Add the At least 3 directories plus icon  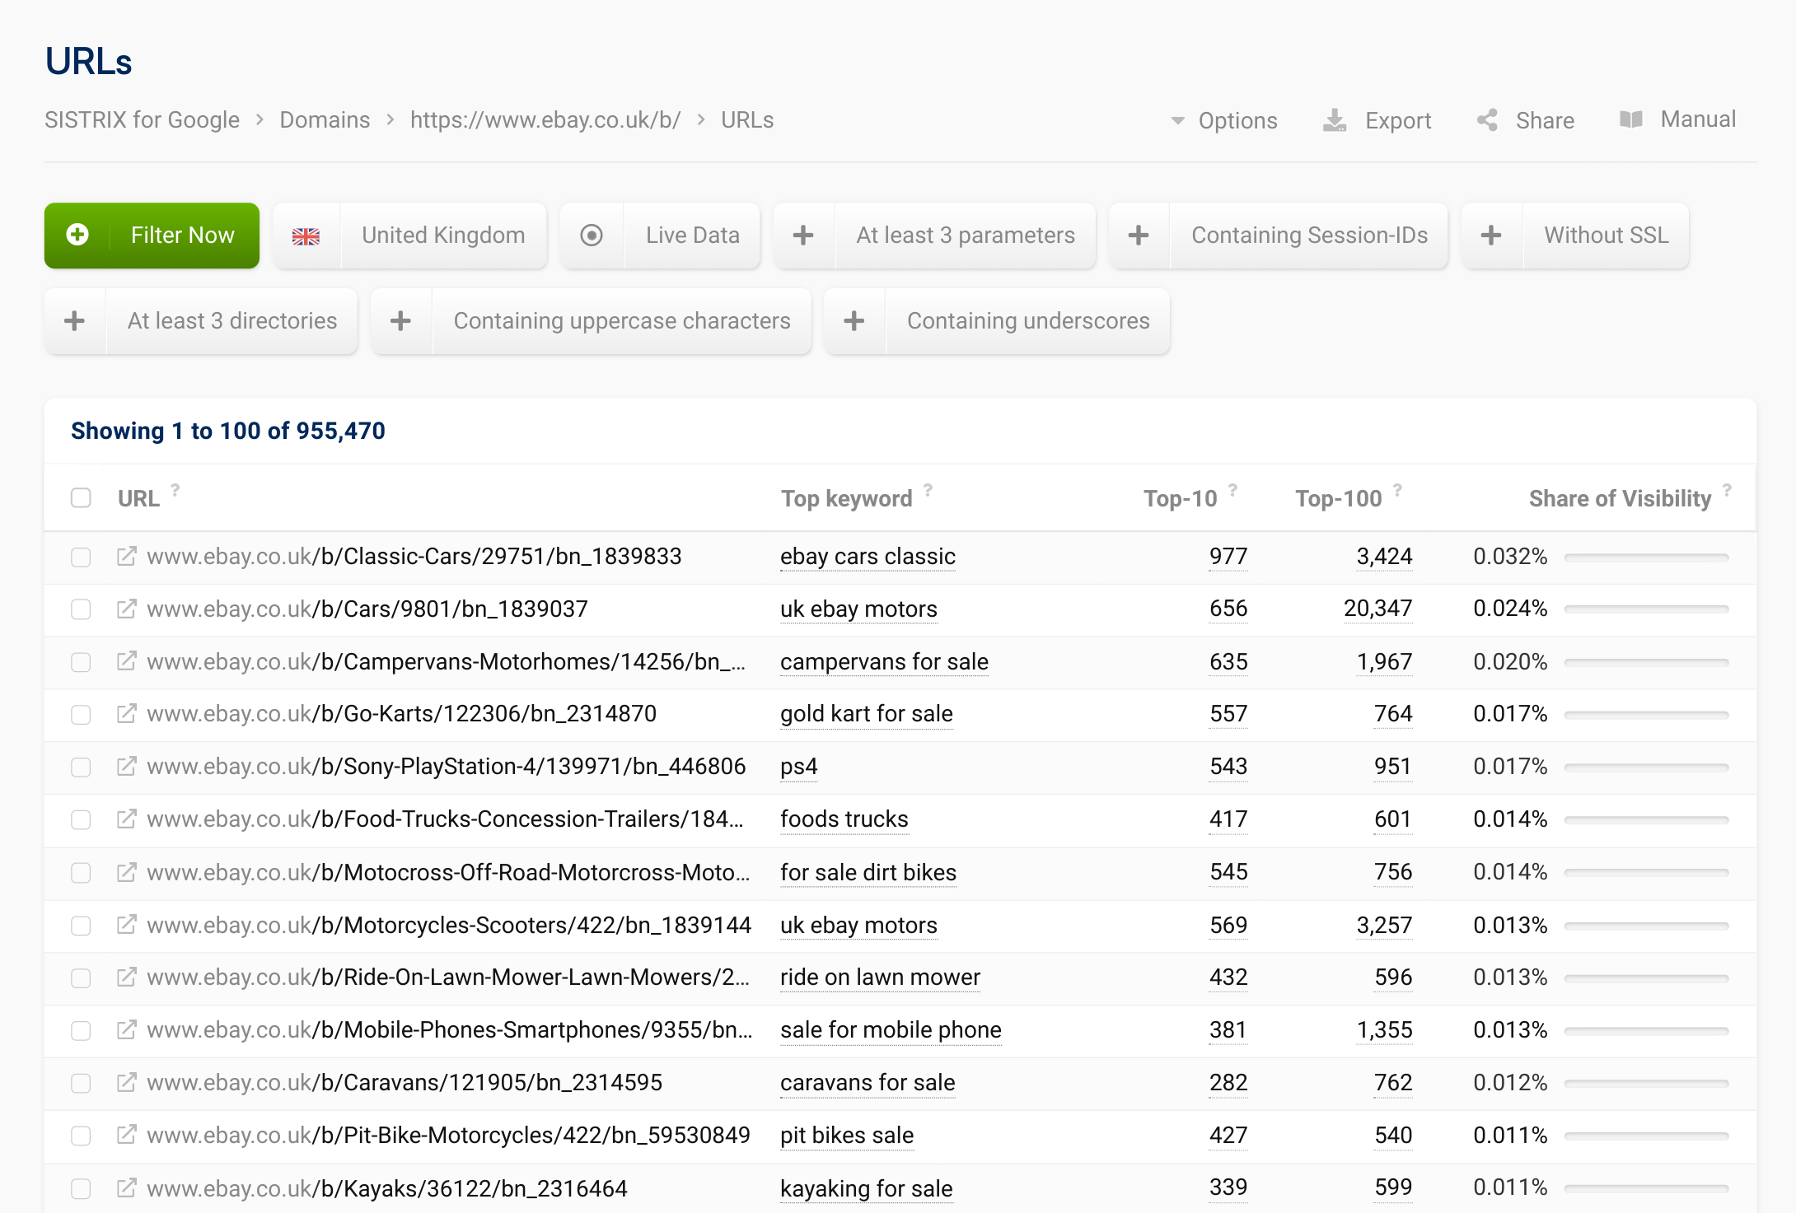point(74,321)
